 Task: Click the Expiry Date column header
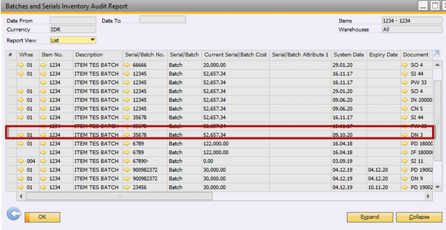click(x=384, y=54)
